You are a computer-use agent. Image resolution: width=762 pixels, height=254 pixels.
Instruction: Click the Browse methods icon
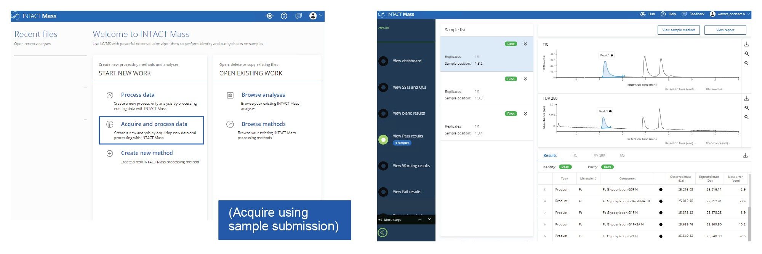[x=230, y=124]
